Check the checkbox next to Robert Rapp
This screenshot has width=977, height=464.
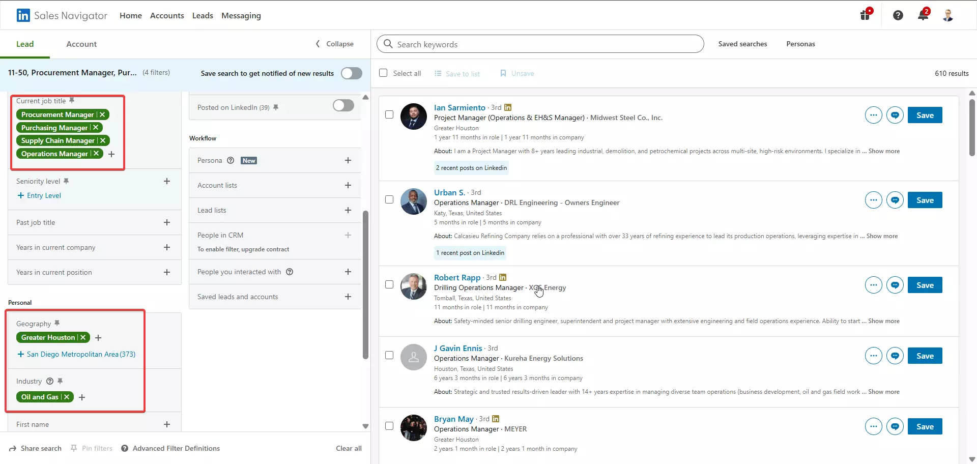point(389,285)
